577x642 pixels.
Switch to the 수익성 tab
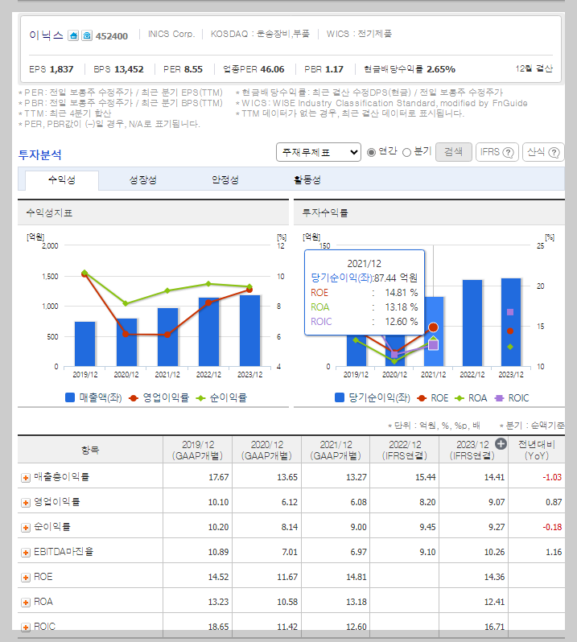click(62, 180)
